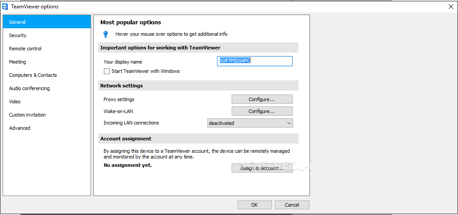Select Custom invitation category
Image resolution: width=458 pixels, height=215 pixels.
click(47, 115)
